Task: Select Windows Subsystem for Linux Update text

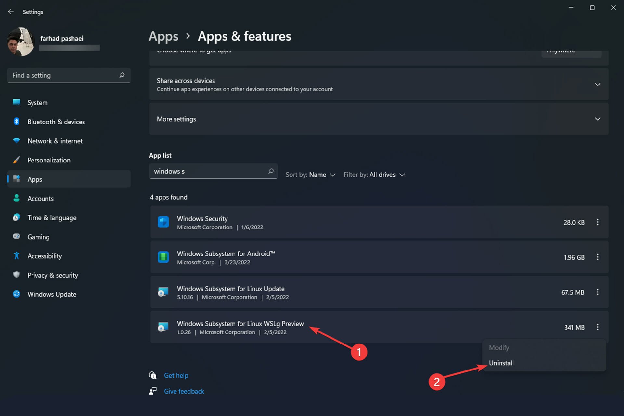Action: [231, 289]
